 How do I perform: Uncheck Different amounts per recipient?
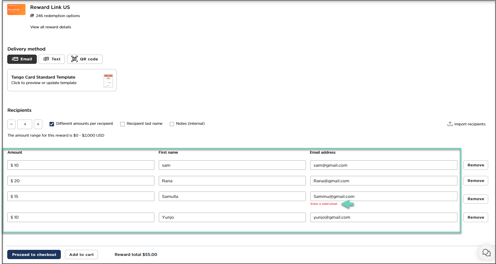point(52,124)
